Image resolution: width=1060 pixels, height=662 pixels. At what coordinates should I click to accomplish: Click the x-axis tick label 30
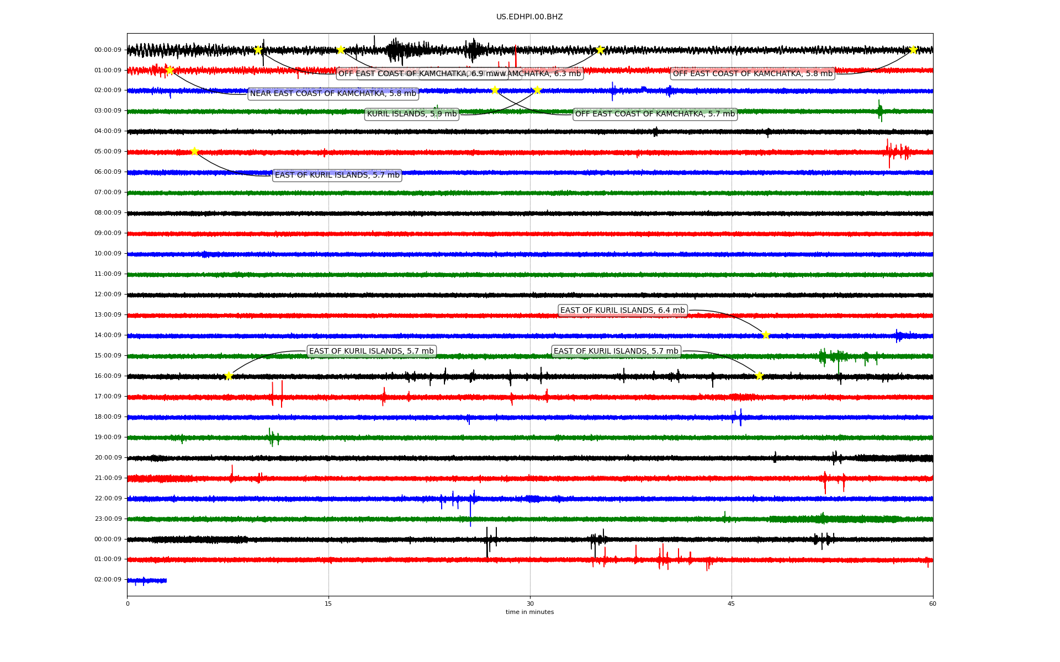point(530,604)
